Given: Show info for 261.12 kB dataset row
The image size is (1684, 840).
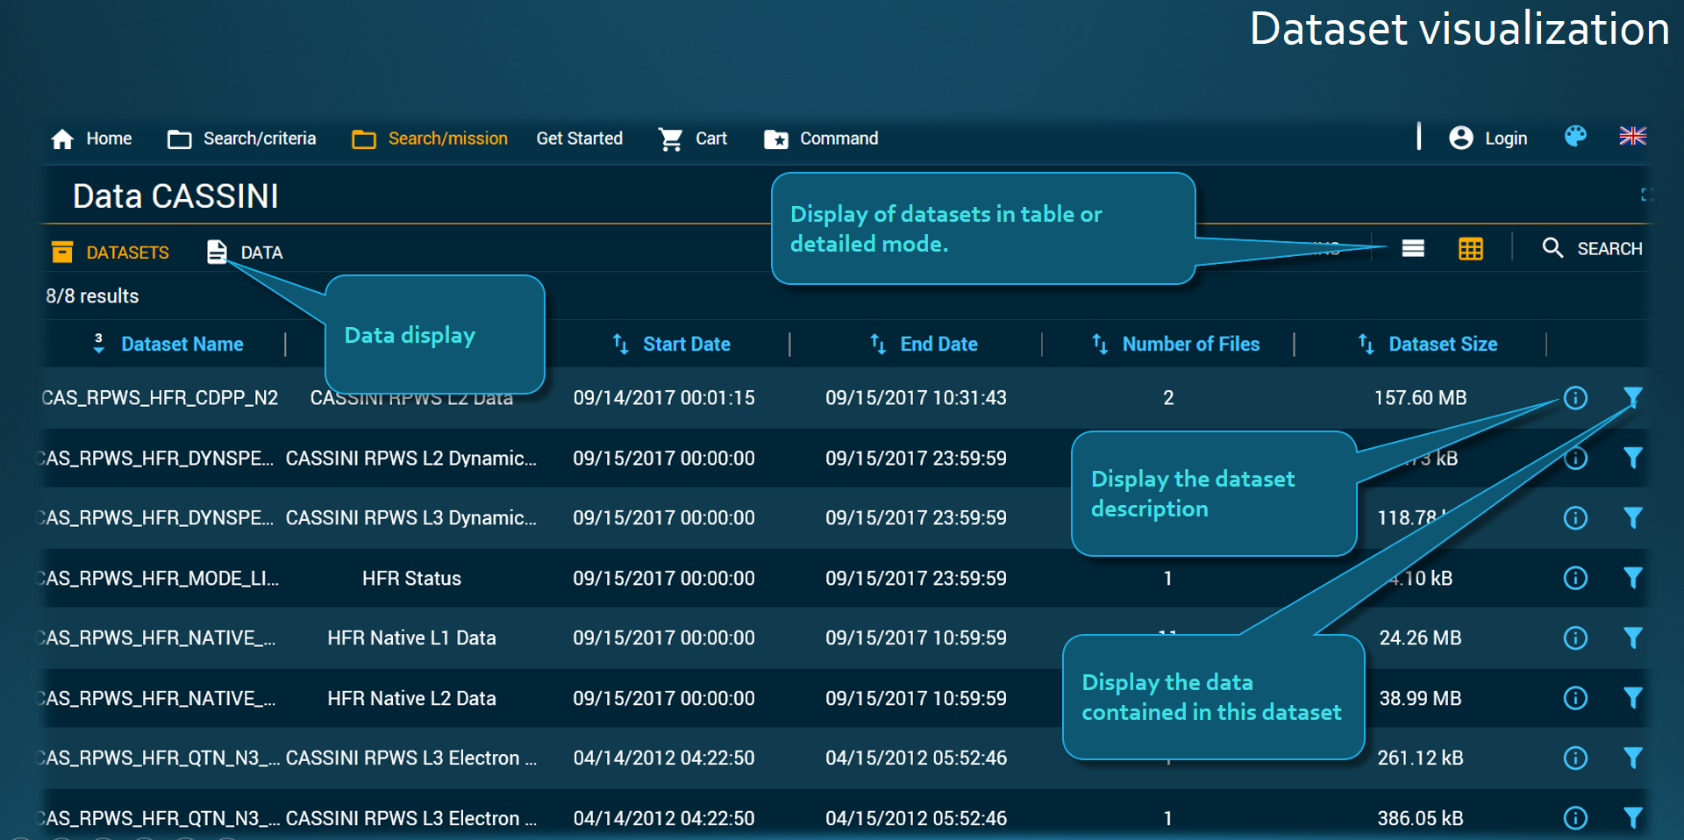Looking at the screenshot, I should (x=1575, y=758).
